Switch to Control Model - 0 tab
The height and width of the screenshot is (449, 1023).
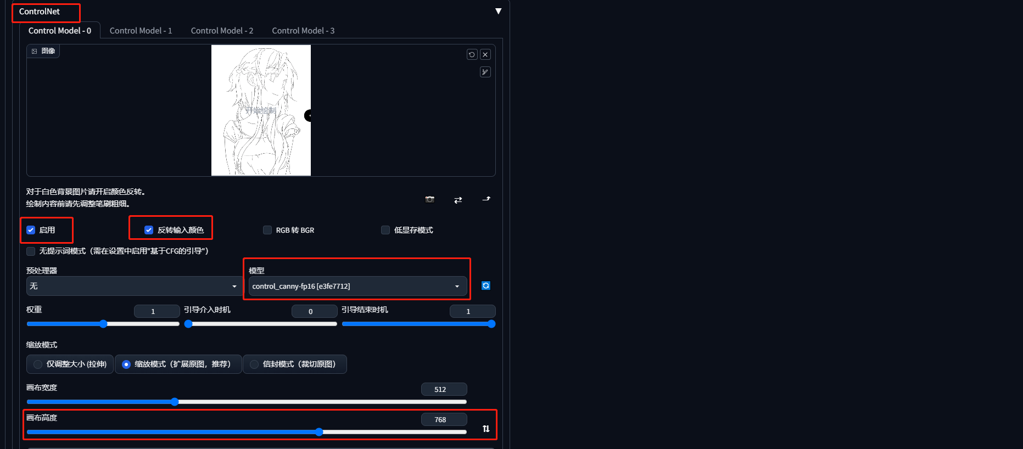[x=60, y=31]
